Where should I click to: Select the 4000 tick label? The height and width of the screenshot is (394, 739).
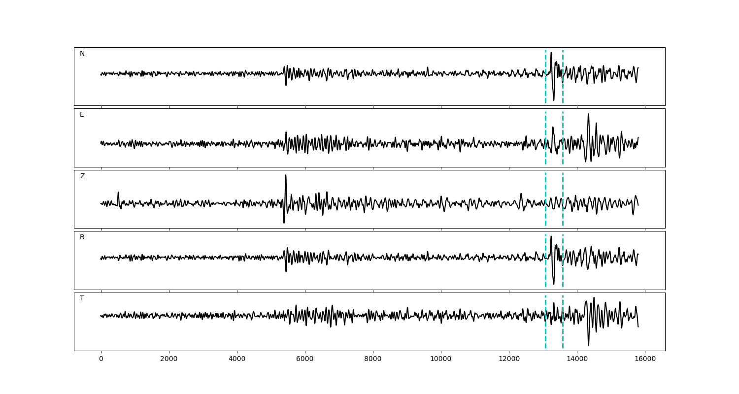coord(237,360)
